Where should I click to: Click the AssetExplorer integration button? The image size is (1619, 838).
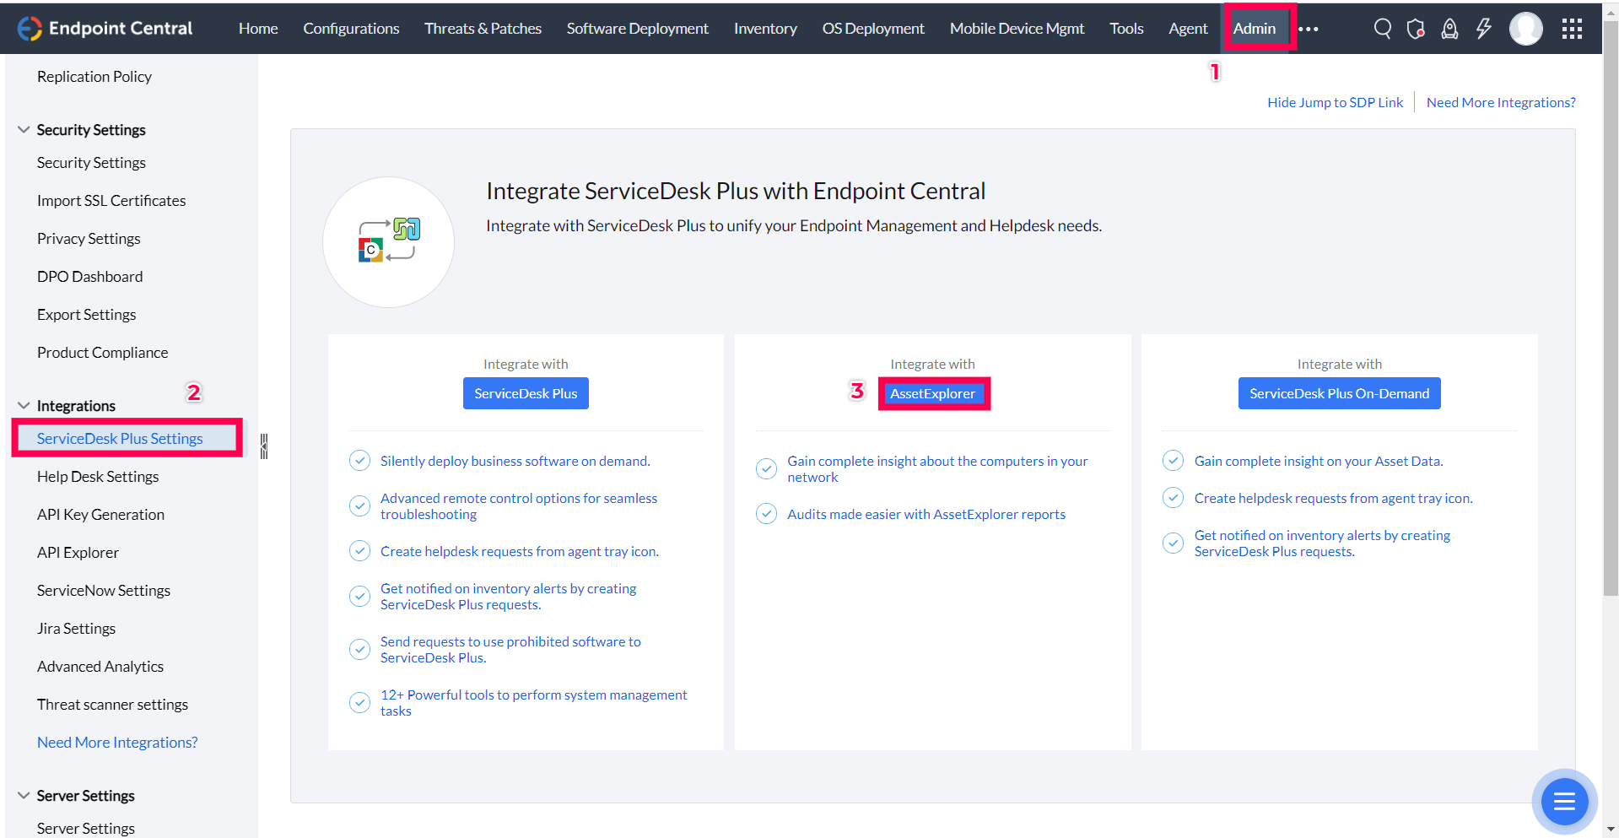point(934,393)
